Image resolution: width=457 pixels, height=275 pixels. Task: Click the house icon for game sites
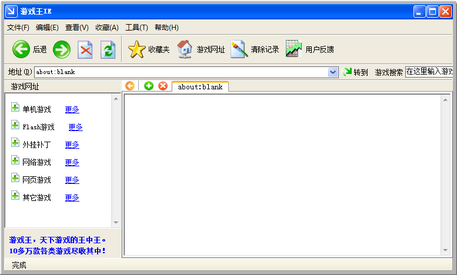[185, 49]
